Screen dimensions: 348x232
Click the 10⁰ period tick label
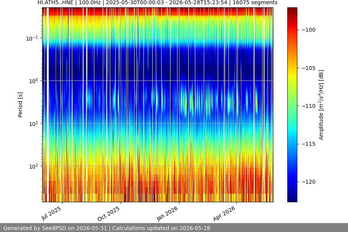point(34,81)
